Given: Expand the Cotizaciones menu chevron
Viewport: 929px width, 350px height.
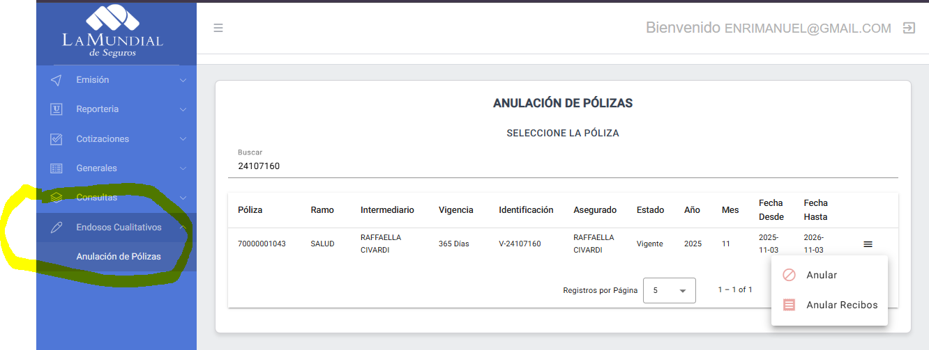Looking at the screenshot, I should coord(183,139).
